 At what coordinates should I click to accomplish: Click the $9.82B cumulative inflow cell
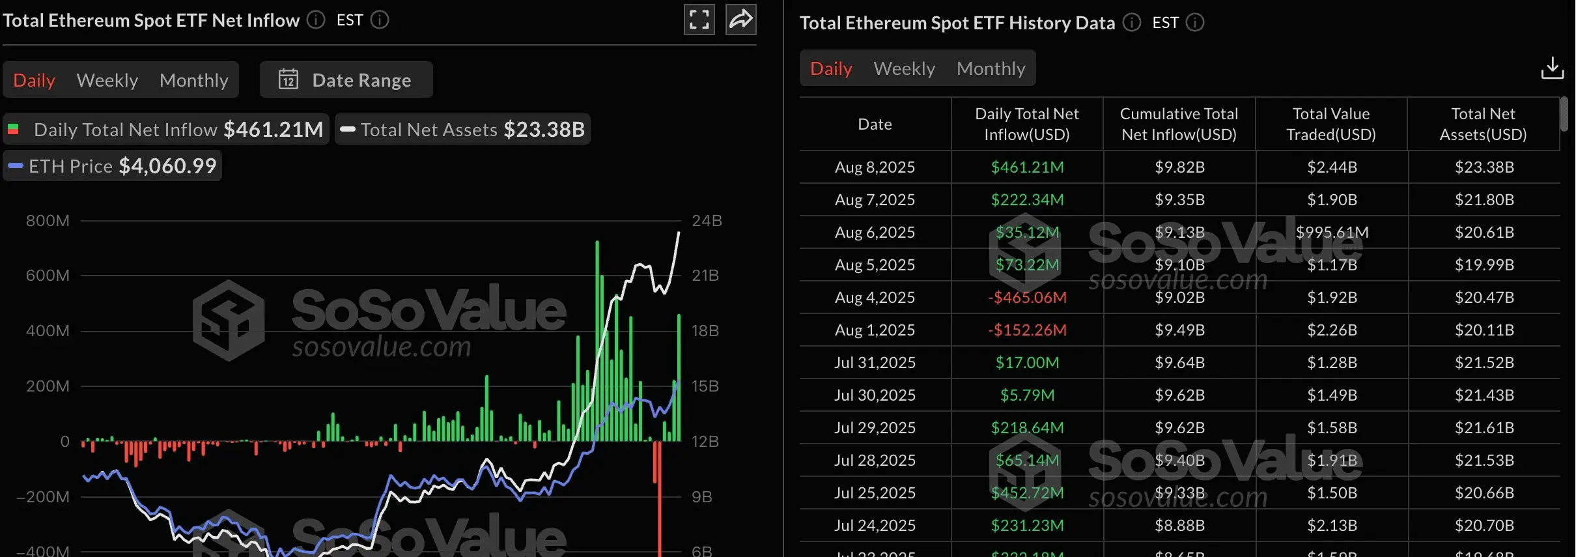click(1179, 167)
